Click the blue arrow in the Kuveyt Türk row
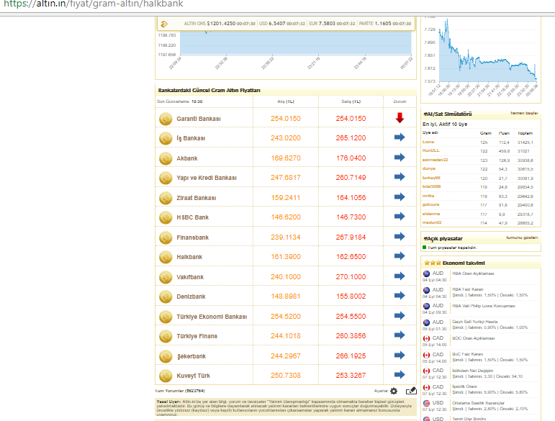The image size is (555, 421). point(400,375)
